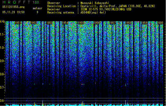
Task: Click the 1957 time marker
Action: (112, 23)
